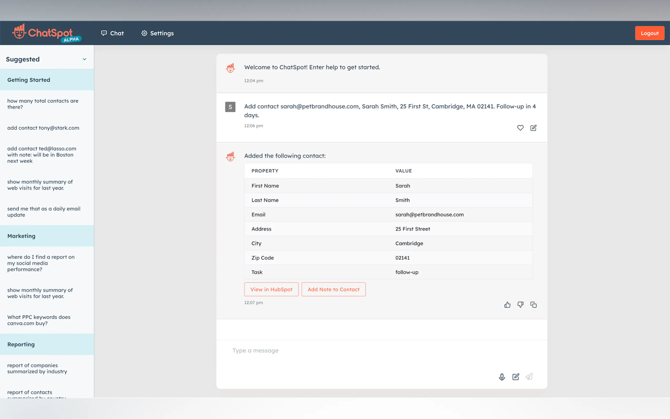
Task: Copy the added contact response
Action: tap(533, 305)
